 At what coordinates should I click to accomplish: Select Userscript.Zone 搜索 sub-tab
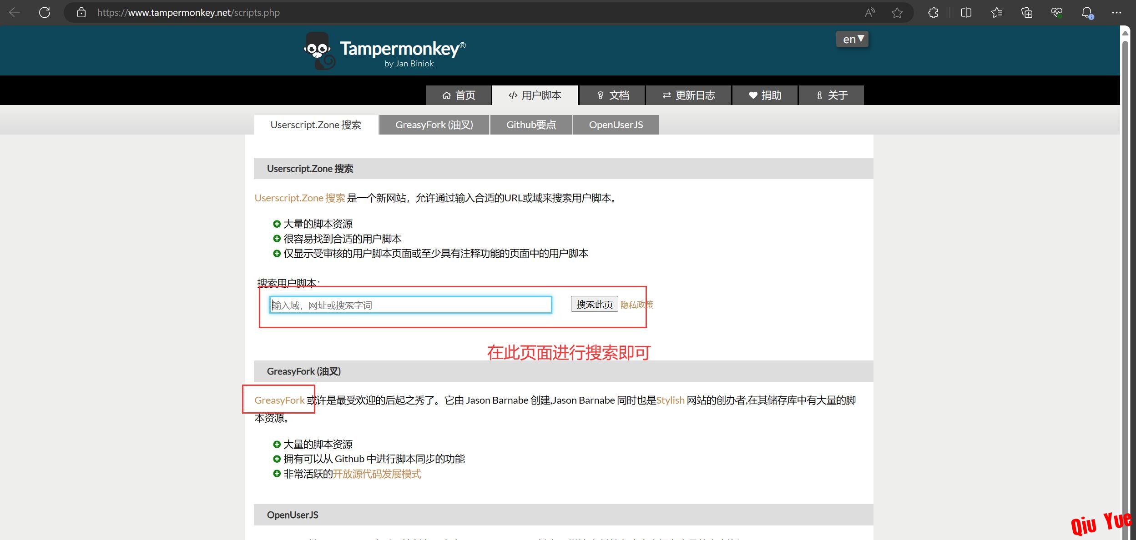(x=316, y=125)
